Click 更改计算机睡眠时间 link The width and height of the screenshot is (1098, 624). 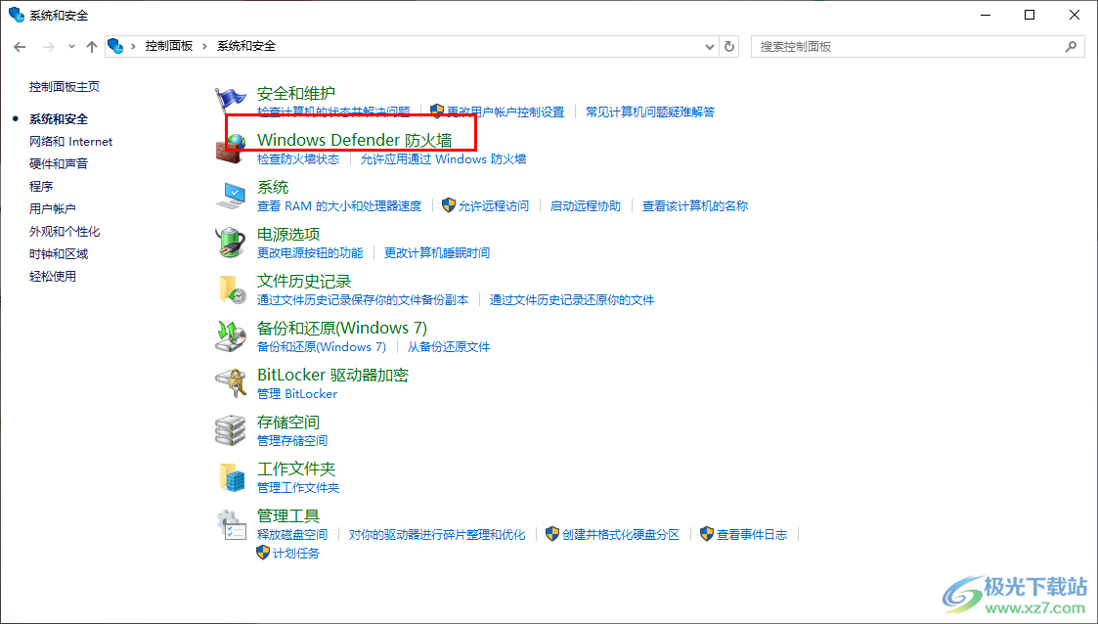(x=437, y=252)
